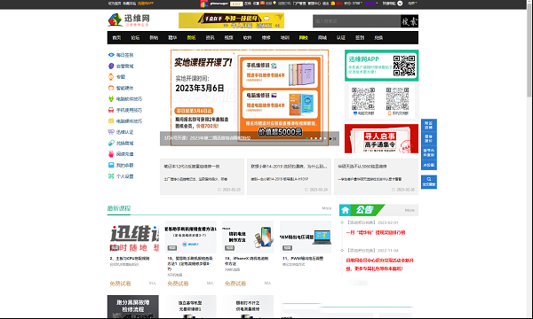Play the banner carousel with play arrow
This screenshot has height=319, width=533.
click(x=330, y=138)
